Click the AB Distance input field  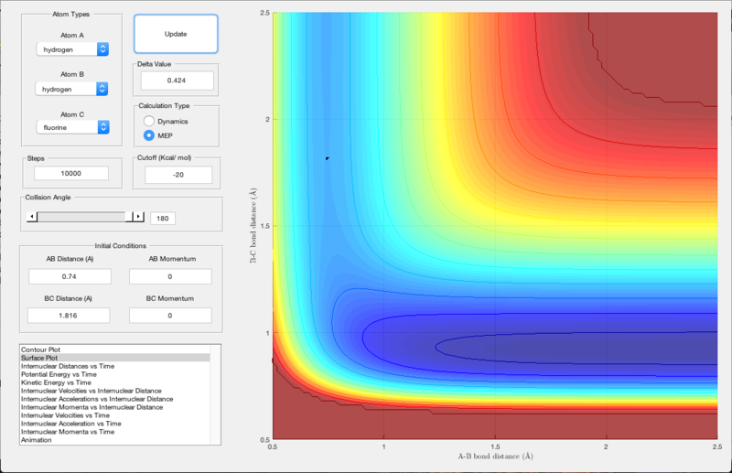70,276
